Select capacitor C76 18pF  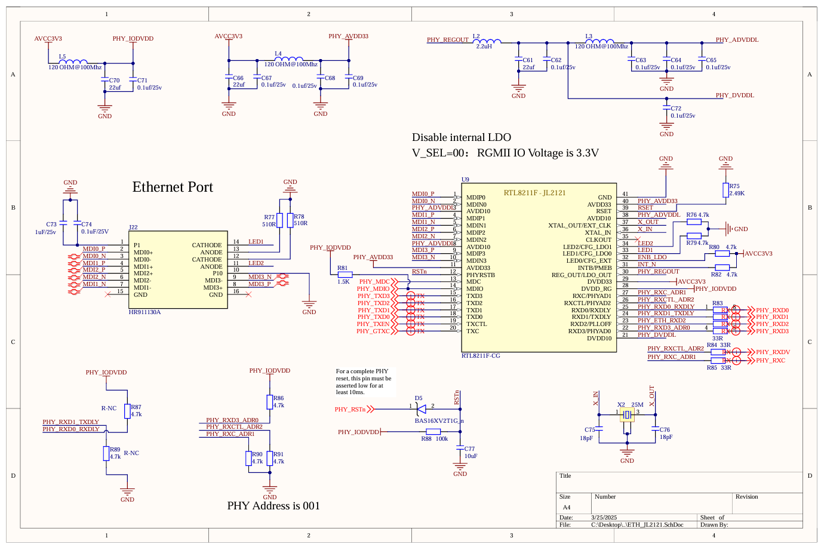coord(655,429)
